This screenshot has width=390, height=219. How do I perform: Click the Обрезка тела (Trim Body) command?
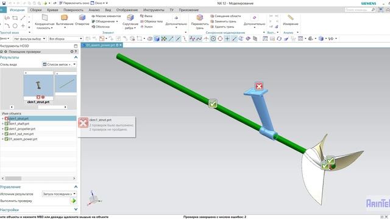(x=151, y=21)
